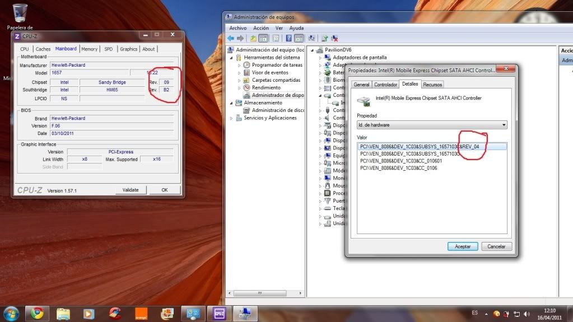Click the uninstall device icon with red X
573x322 pixels.
pyautogui.click(x=334, y=39)
